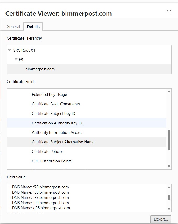Switch to the General tab

click(x=13, y=27)
